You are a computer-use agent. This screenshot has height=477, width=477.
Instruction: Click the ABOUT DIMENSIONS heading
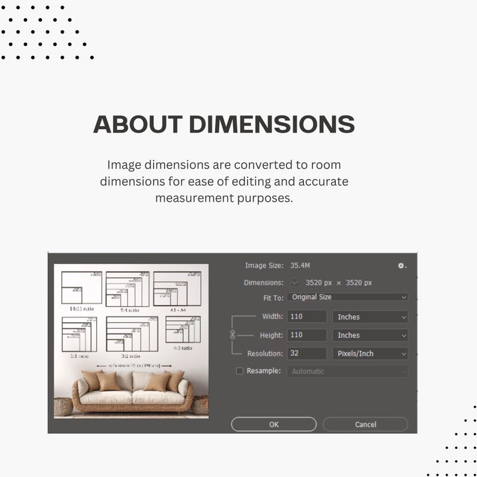[224, 124]
